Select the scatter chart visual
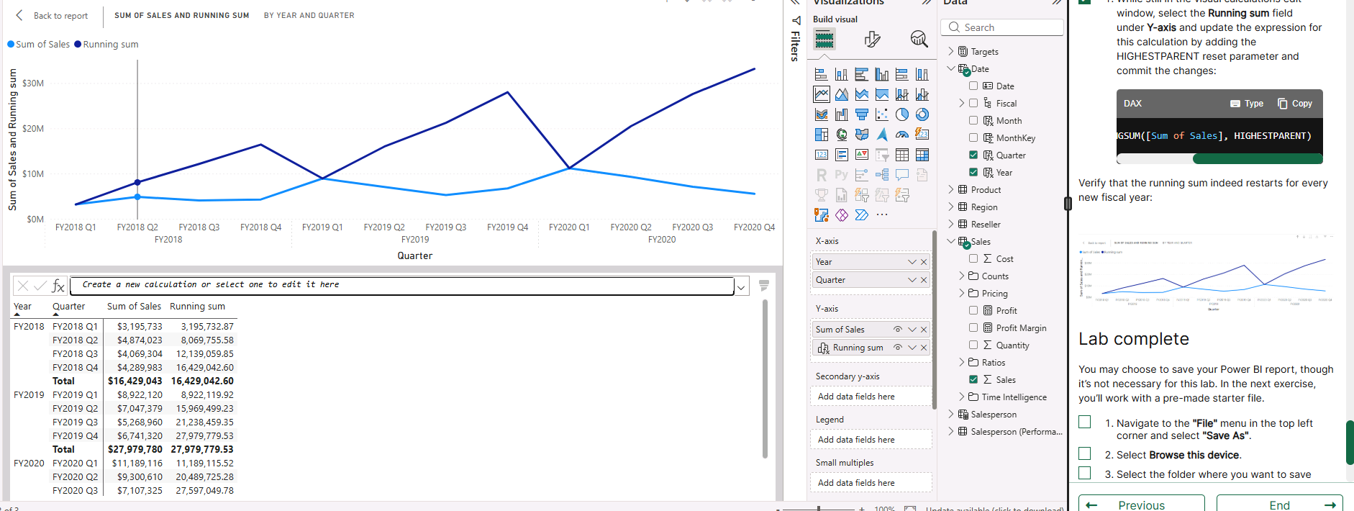 [x=881, y=114]
